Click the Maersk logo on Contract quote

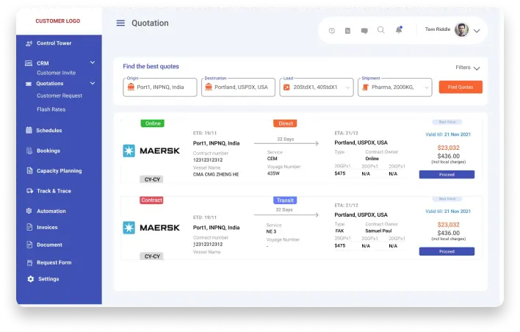(x=151, y=228)
